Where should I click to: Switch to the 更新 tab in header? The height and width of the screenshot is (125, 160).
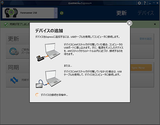pyautogui.click(x=122, y=13)
